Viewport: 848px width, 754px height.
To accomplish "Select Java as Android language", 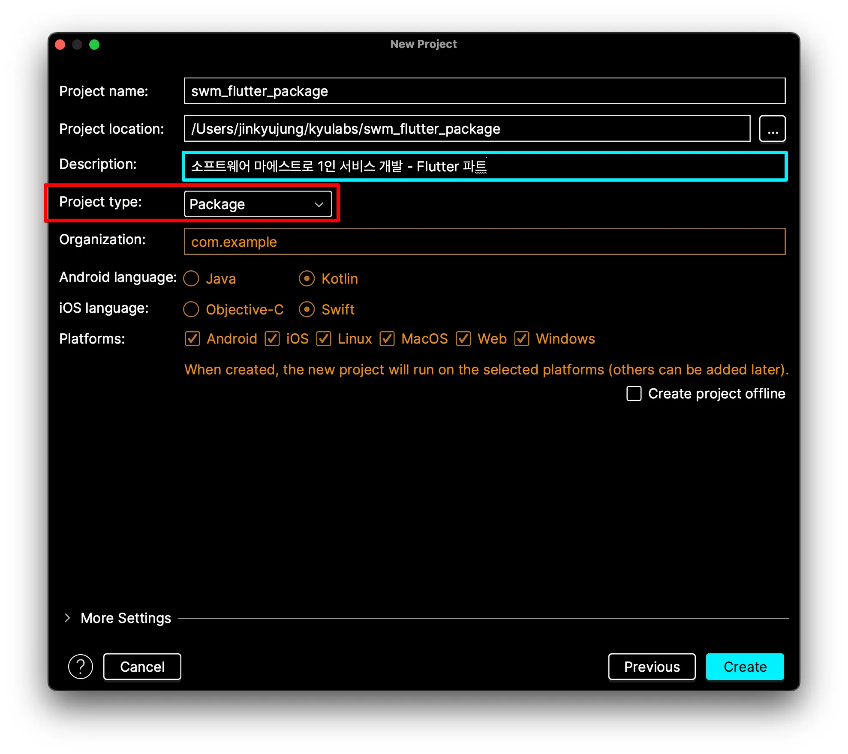I will click(x=191, y=278).
